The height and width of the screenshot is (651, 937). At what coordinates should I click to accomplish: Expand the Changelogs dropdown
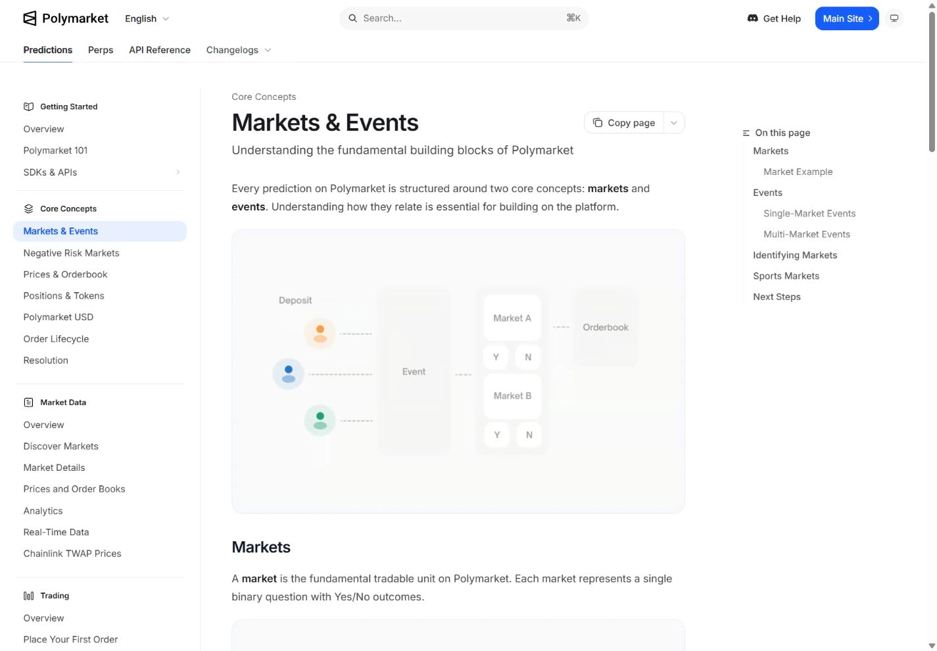239,50
